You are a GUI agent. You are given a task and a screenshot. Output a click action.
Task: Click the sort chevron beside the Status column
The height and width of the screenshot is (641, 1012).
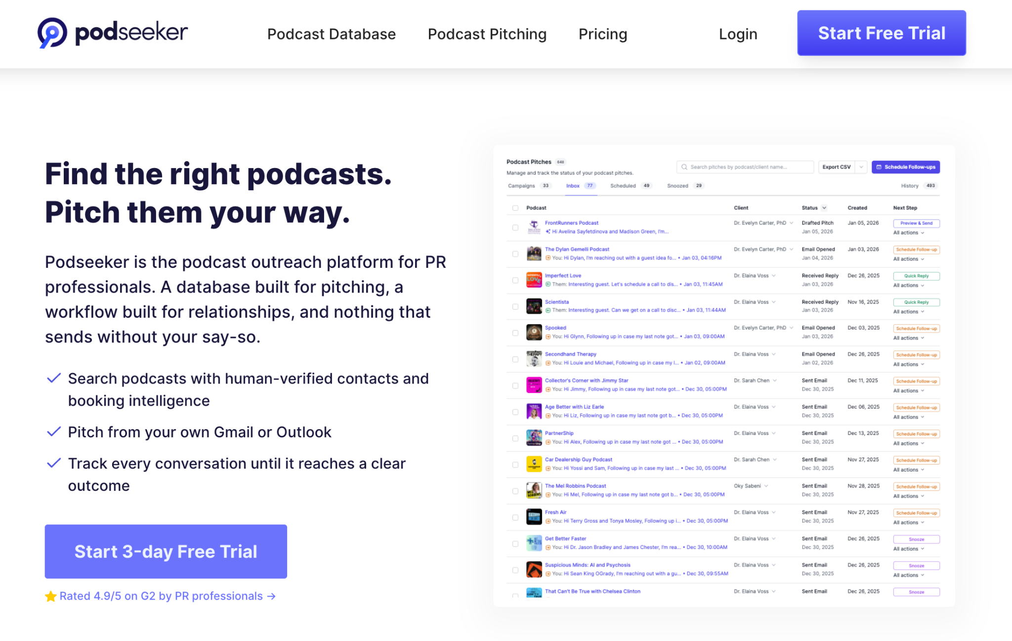pyautogui.click(x=824, y=208)
